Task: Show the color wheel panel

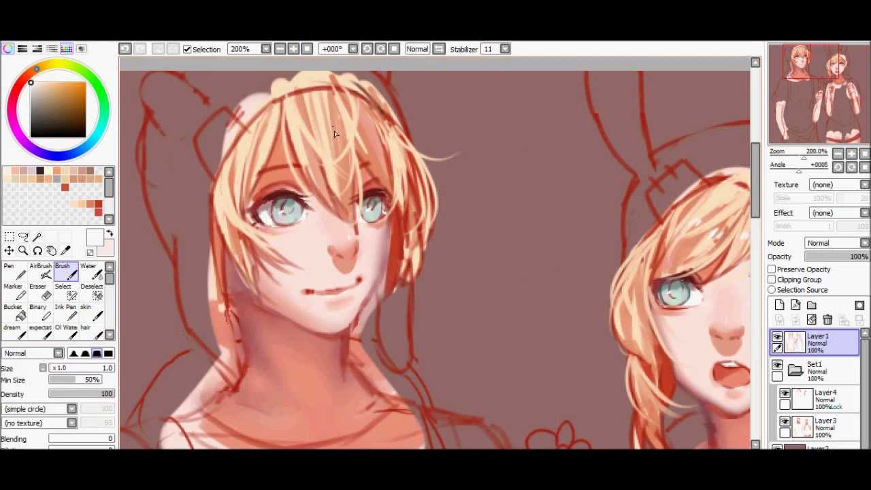Action: click(7, 49)
